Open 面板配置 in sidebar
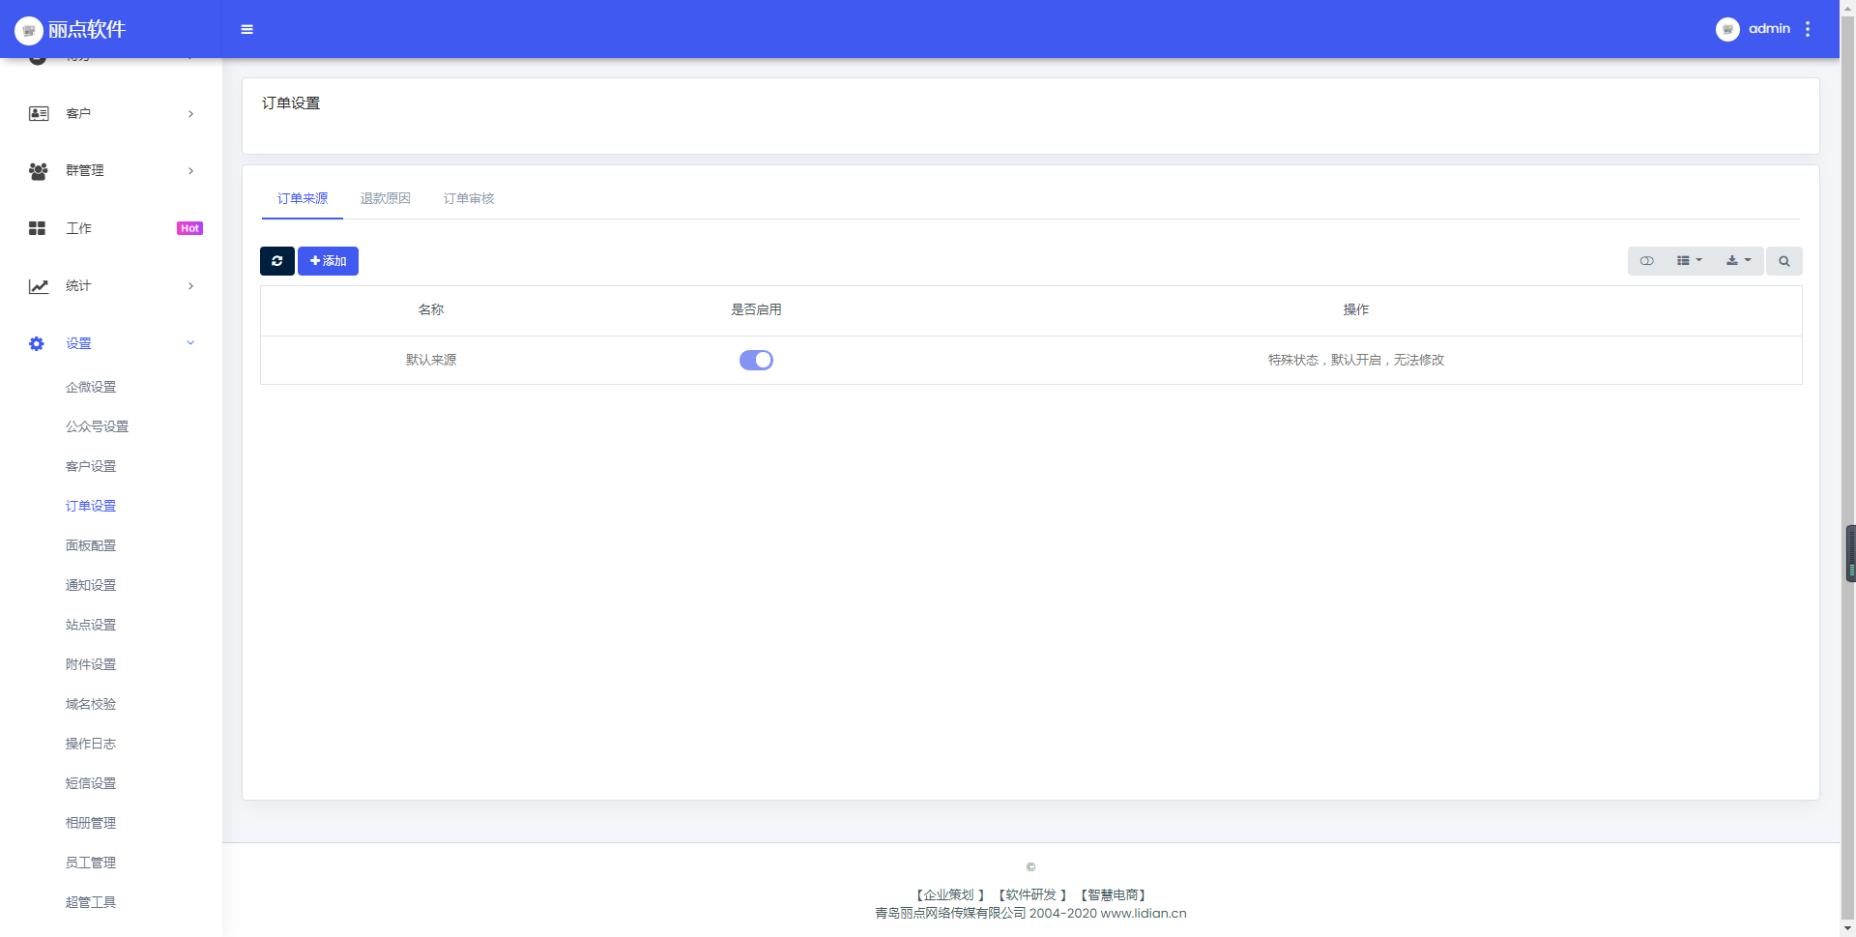 91,545
